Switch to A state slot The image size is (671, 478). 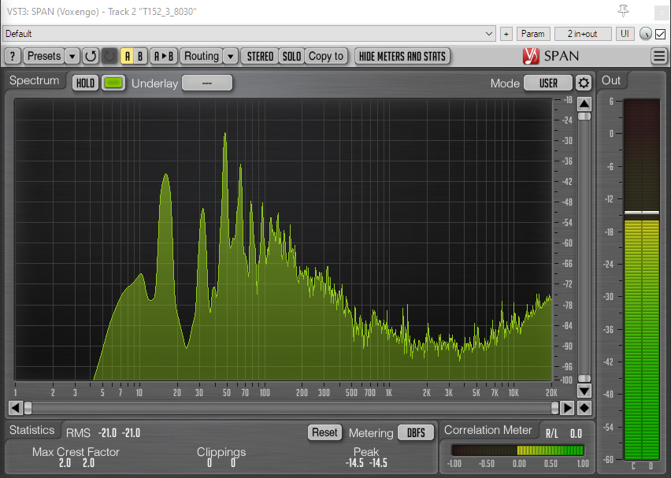pyautogui.click(x=127, y=56)
